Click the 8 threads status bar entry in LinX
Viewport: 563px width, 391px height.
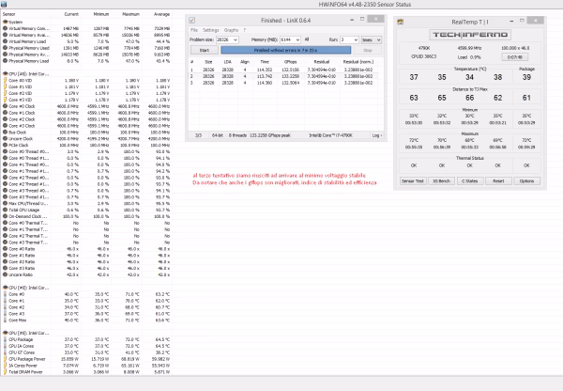(237, 135)
